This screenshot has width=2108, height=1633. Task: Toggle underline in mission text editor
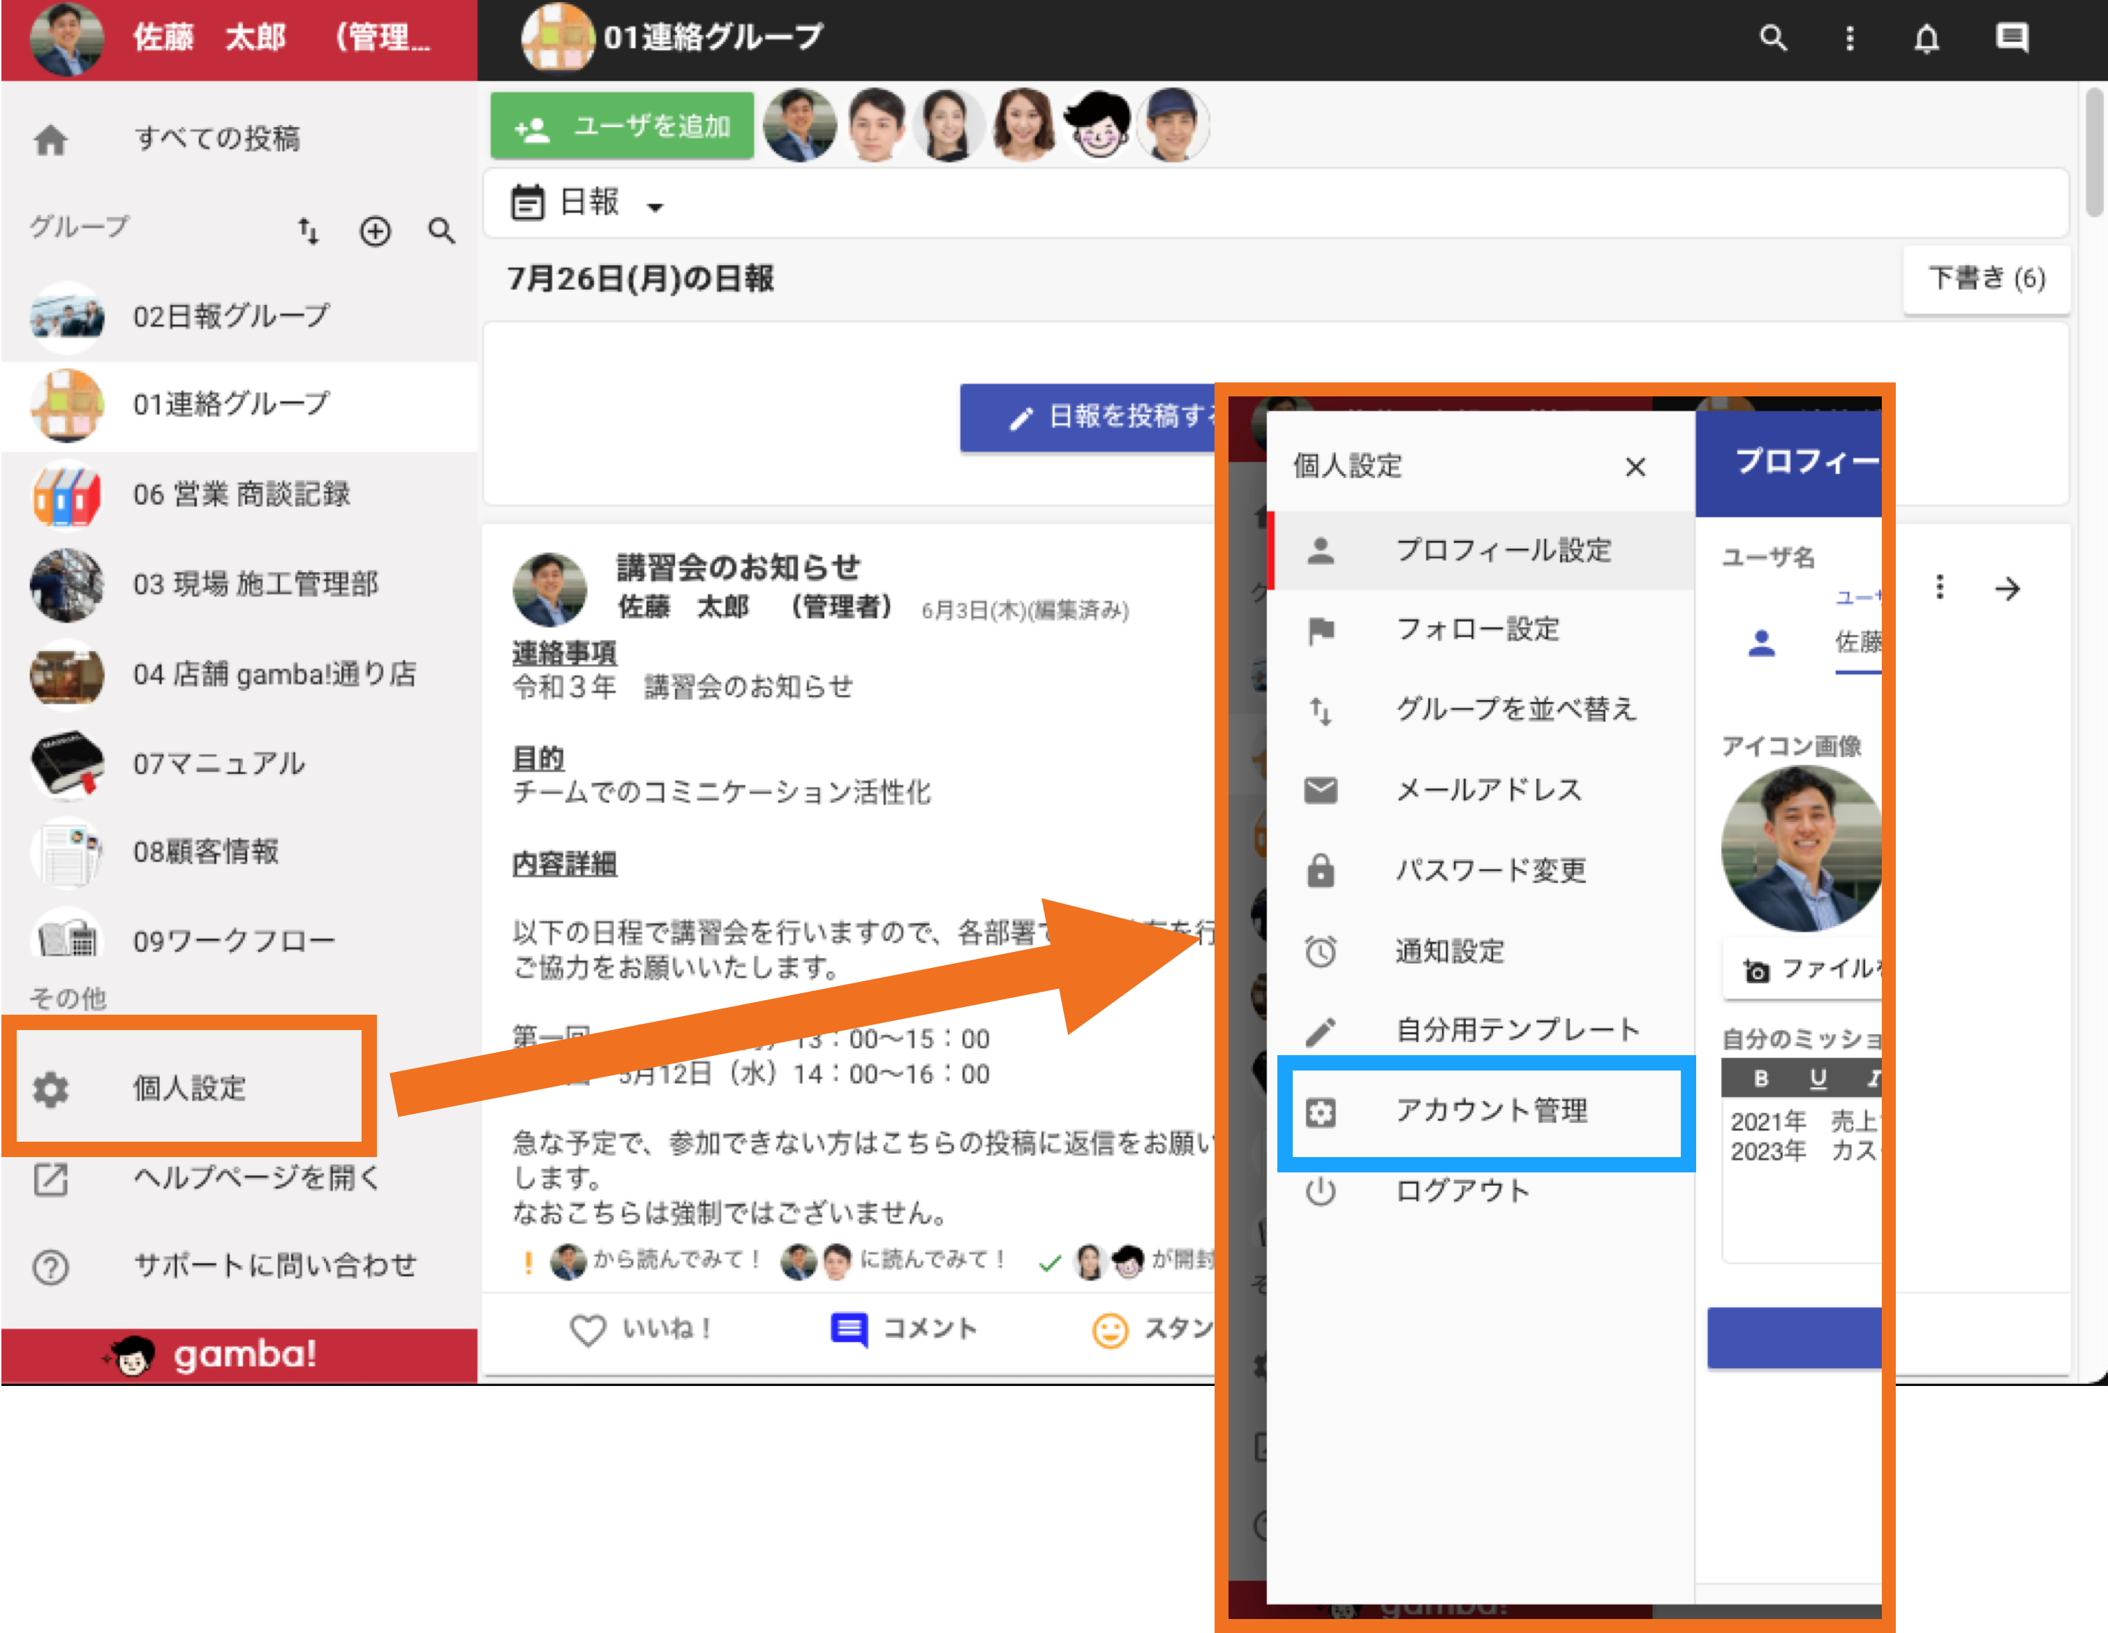coord(1818,1078)
